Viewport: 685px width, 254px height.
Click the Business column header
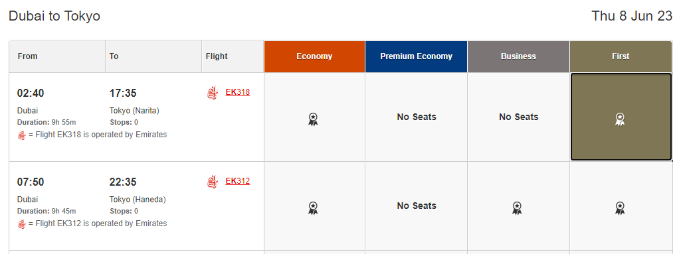pos(518,56)
